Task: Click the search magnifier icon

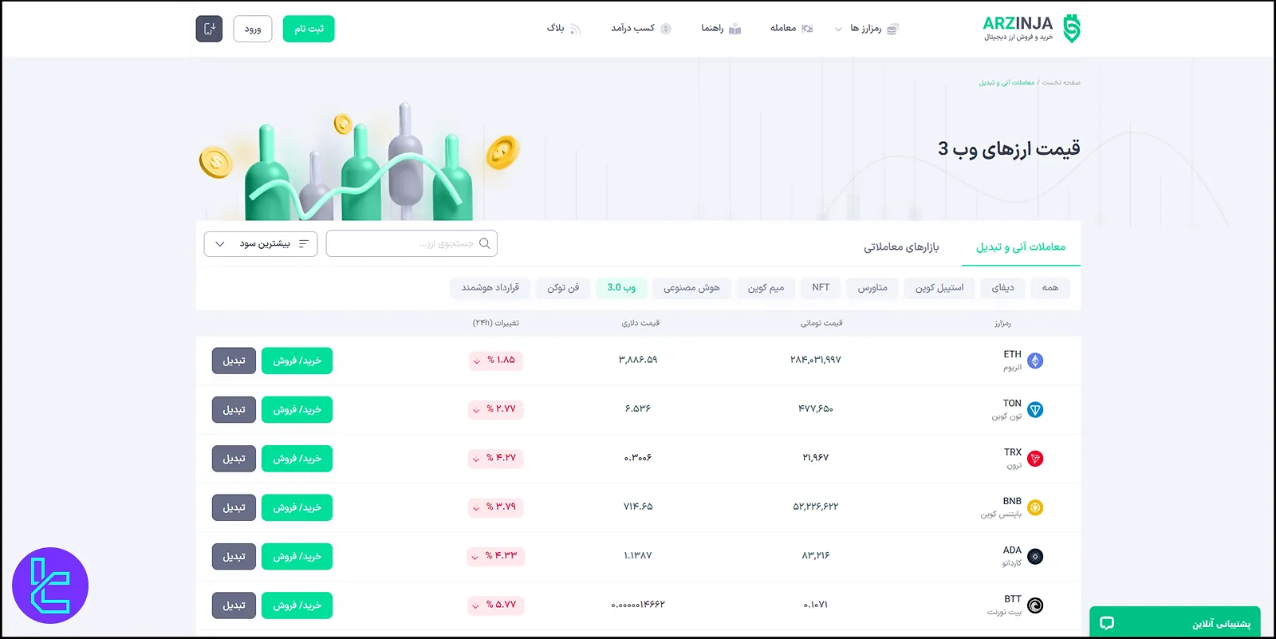Action: click(484, 243)
